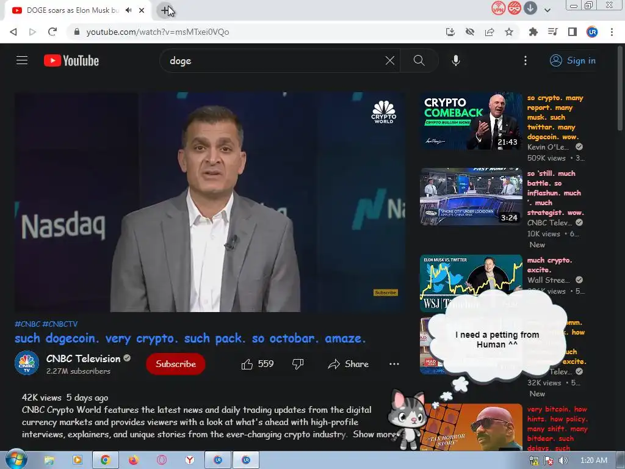Open the 'so crypto. many report' video title
Viewport: 625px width, 469px height.
click(555, 117)
